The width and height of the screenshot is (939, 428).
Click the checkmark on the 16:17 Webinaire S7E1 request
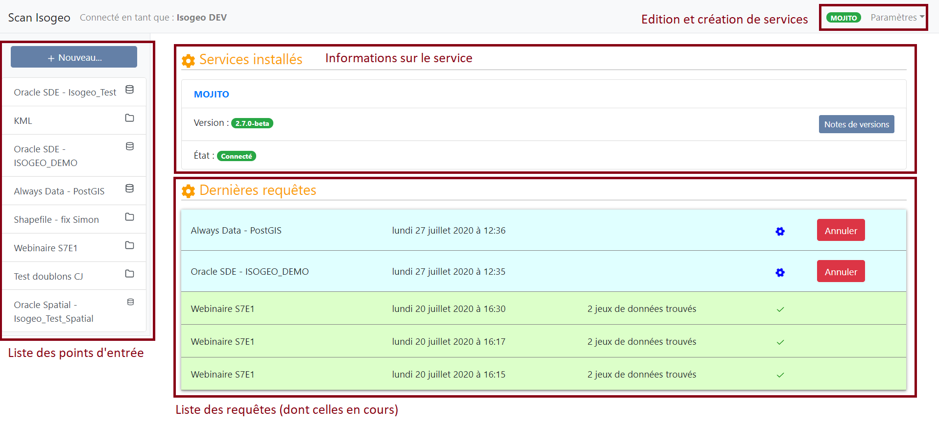click(780, 342)
